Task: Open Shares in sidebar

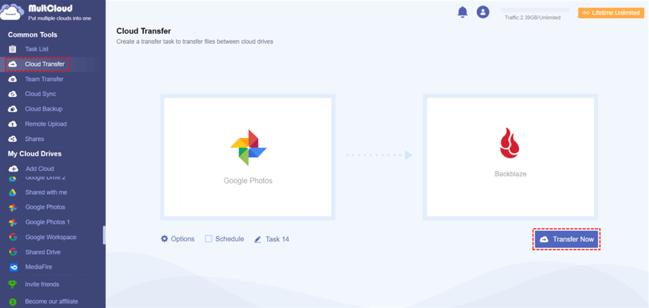Action: (35, 139)
